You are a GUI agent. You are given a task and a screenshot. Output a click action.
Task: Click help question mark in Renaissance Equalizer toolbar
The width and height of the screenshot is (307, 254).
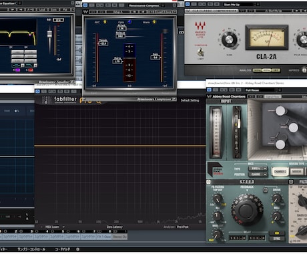click(73, 9)
